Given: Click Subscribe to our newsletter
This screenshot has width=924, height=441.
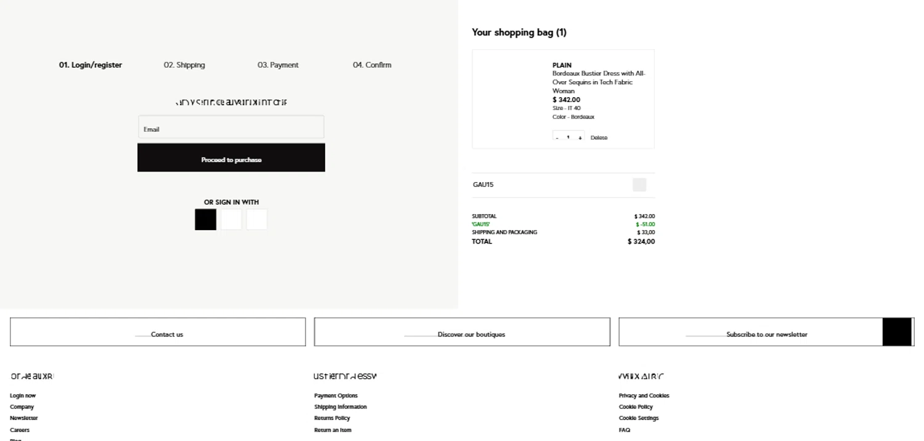Looking at the screenshot, I should 766,335.
